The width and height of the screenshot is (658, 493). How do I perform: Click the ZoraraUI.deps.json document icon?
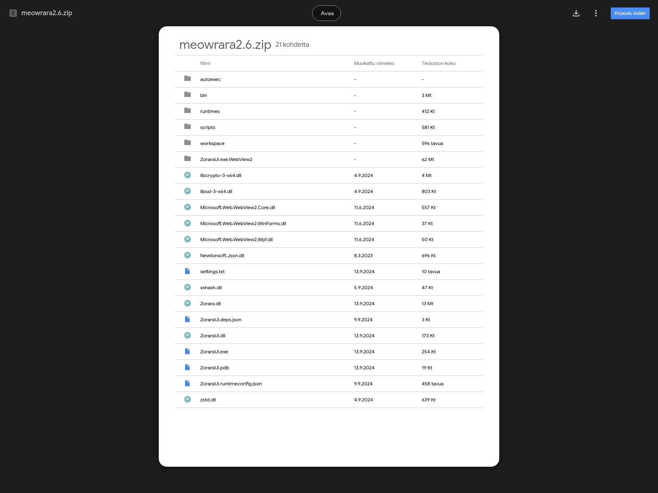click(188, 319)
